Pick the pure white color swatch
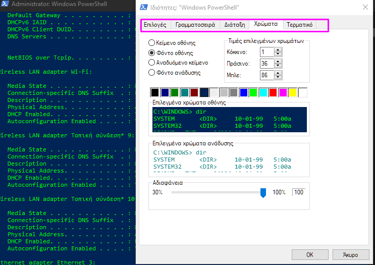 pos(303,92)
